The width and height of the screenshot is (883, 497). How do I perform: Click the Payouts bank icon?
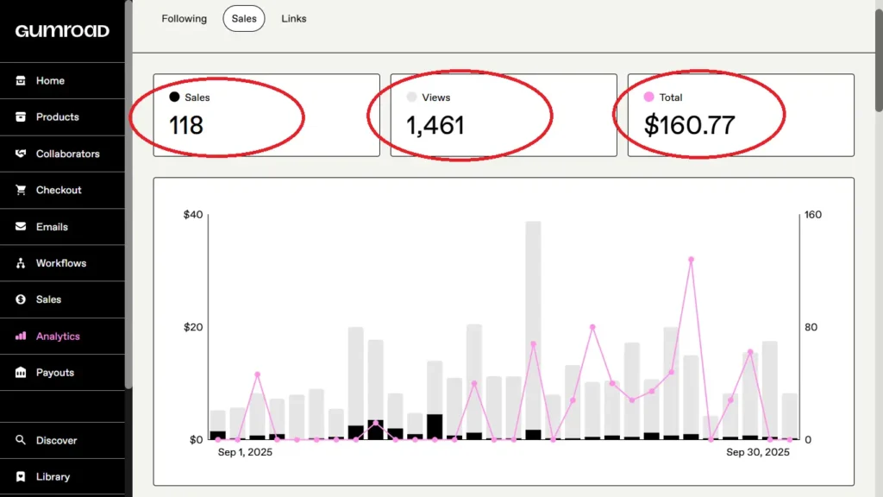21,373
